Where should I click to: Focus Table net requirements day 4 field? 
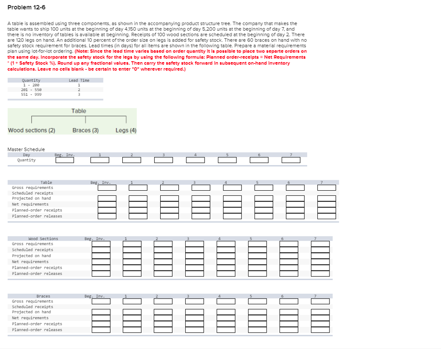(232, 204)
